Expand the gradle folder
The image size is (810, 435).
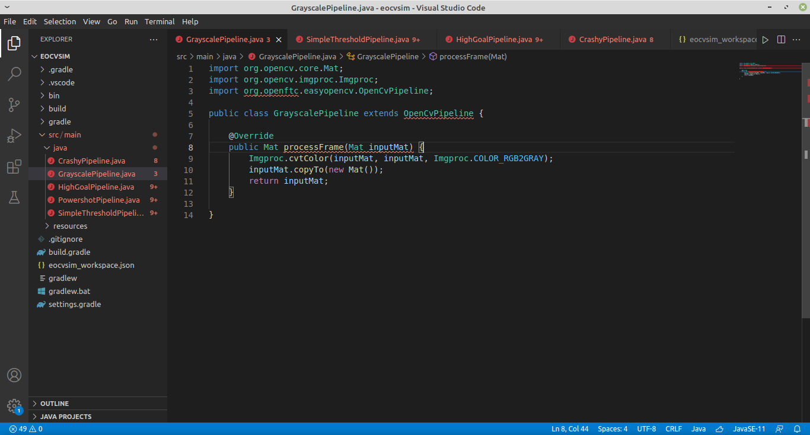42,121
